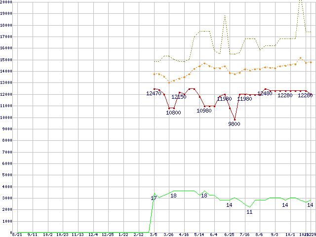
Task: Click the 10800 red line value label
Action: pyautogui.click(x=173, y=113)
